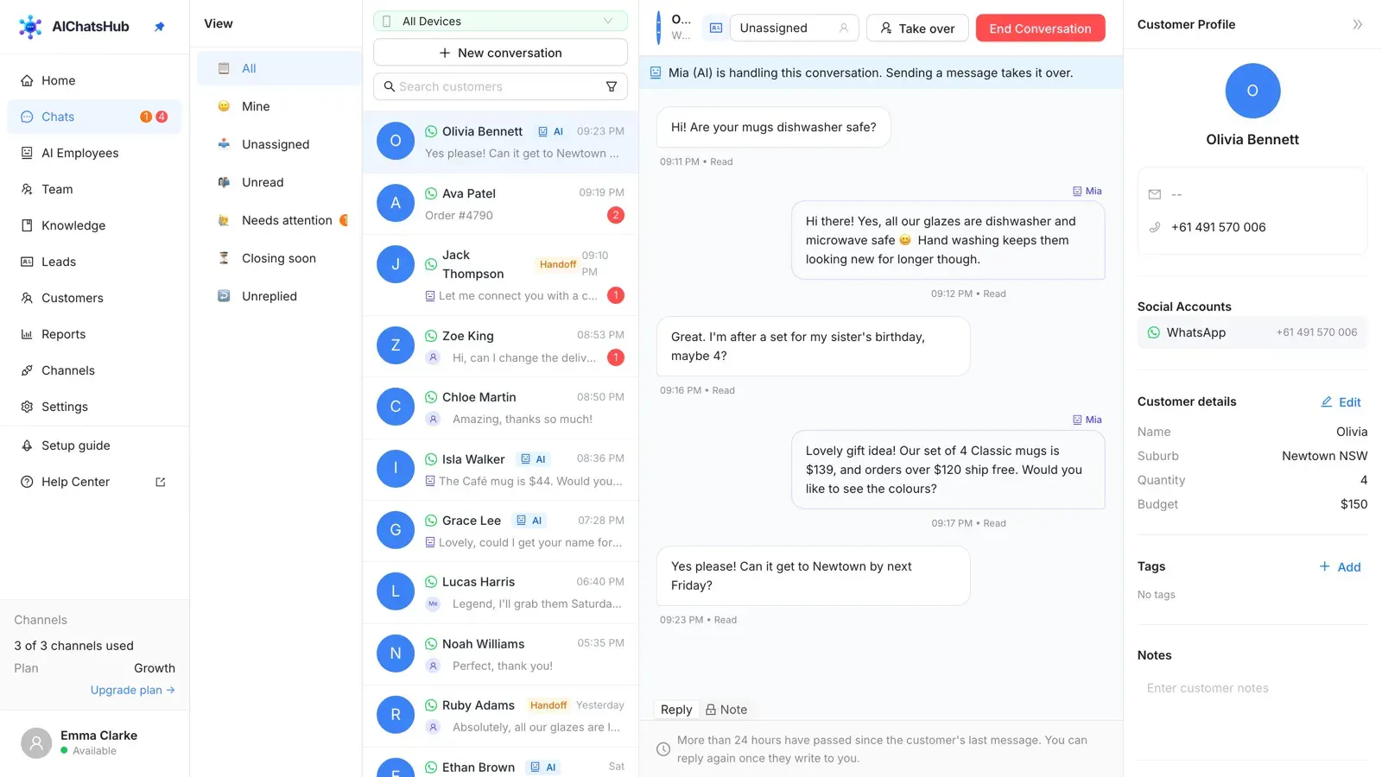Open the Zoe King conversation
This screenshot has height=777, width=1382.
(x=500, y=346)
